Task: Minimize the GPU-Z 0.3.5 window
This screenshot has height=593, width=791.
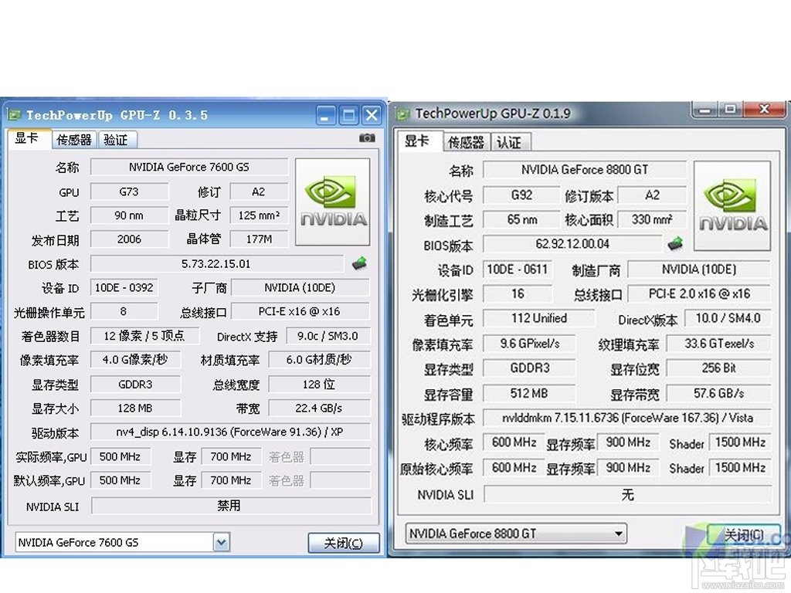Action: 325,116
